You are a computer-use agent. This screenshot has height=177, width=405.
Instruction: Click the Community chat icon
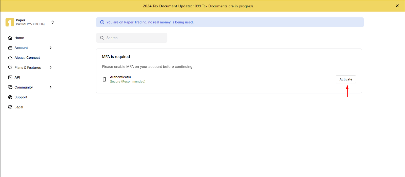point(10,87)
